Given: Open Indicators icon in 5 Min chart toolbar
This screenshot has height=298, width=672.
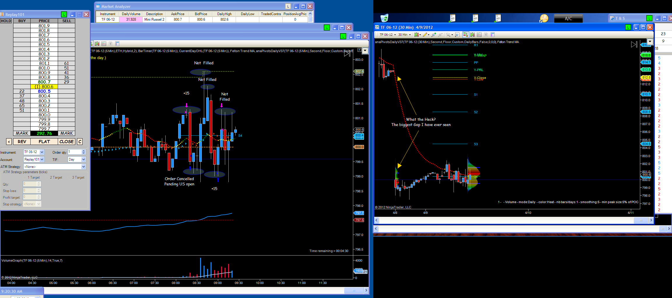Looking at the screenshot, I should (x=104, y=44).
